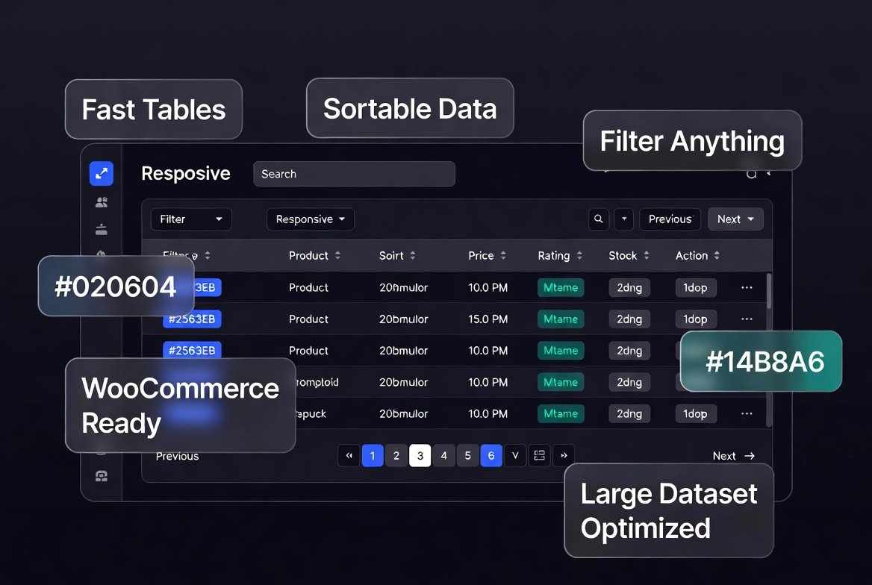Image resolution: width=872 pixels, height=585 pixels.
Task: Open the users icon in the sidebar
Action: (102, 202)
